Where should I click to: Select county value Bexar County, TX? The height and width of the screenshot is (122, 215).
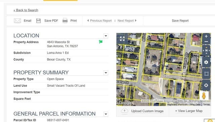pos(59,60)
